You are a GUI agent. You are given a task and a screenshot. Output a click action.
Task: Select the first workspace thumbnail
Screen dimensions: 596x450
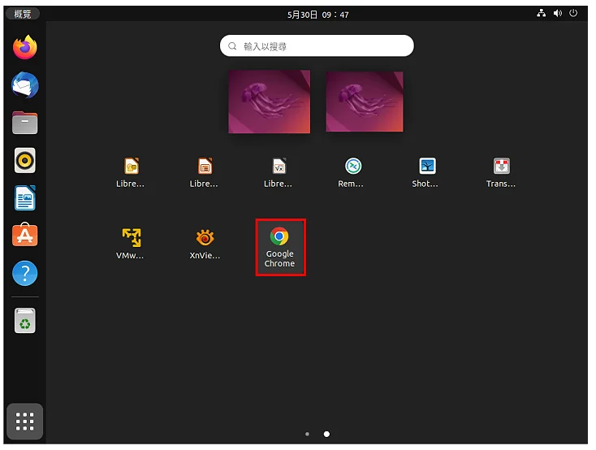point(269,102)
